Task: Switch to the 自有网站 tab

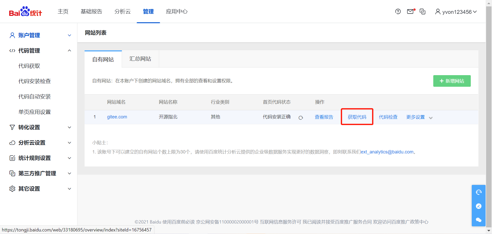Action: point(103,59)
